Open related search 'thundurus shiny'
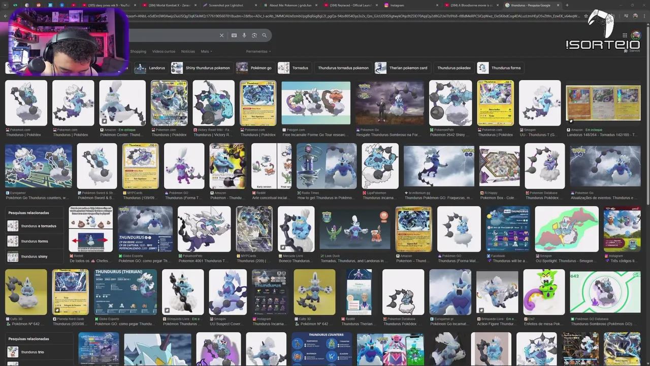This screenshot has height=366, width=650. (x=35, y=256)
